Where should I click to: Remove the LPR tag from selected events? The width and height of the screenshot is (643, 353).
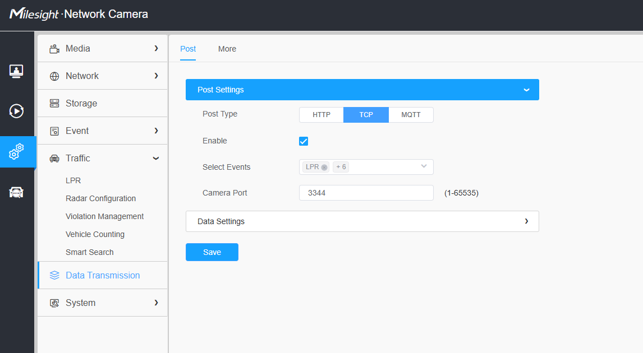[324, 167]
